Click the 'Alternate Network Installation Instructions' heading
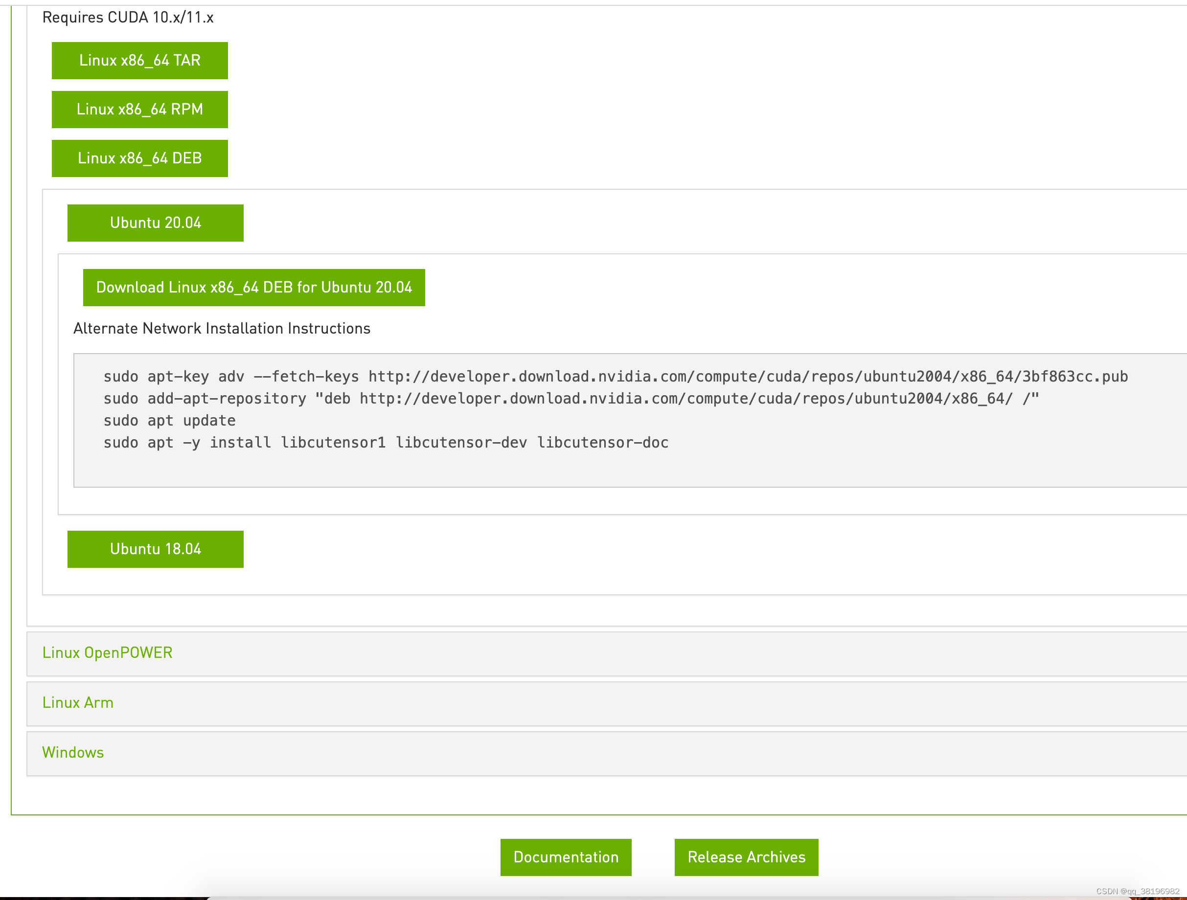Viewport: 1187px width, 900px height. pyautogui.click(x=222, y=328)
